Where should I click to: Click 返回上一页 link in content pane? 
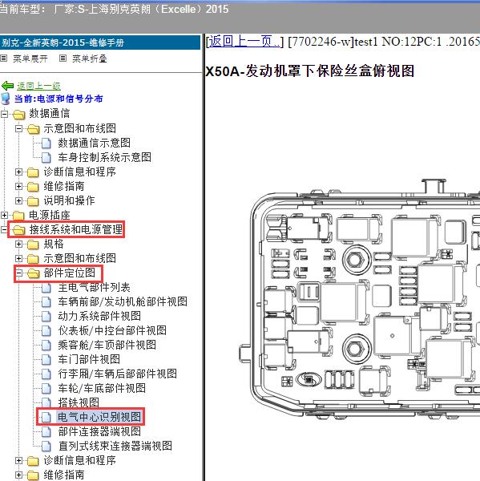tap(244, 41)
